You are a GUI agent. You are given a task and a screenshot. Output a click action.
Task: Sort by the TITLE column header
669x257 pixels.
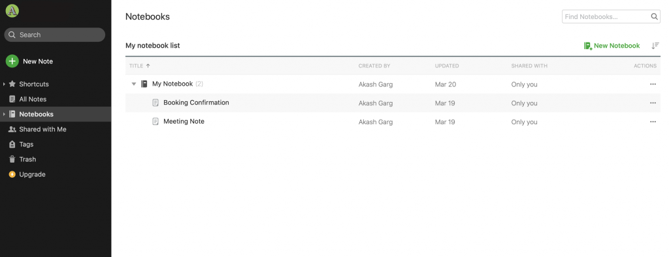pyautogui.click(x=140, y=66)
